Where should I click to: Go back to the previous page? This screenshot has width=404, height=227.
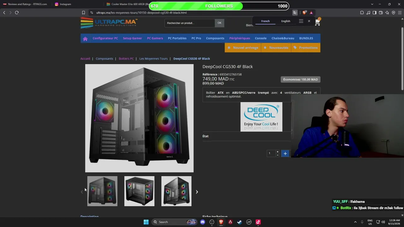click(4, 13)
